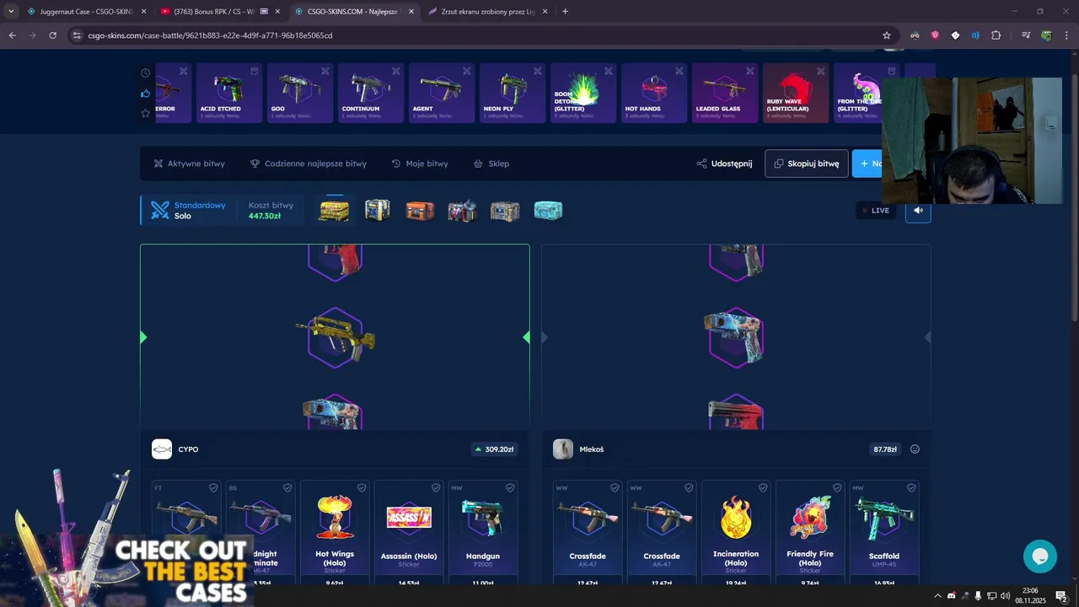Show hidden system tray icons

pyautogui.click(x=937, y=596)
